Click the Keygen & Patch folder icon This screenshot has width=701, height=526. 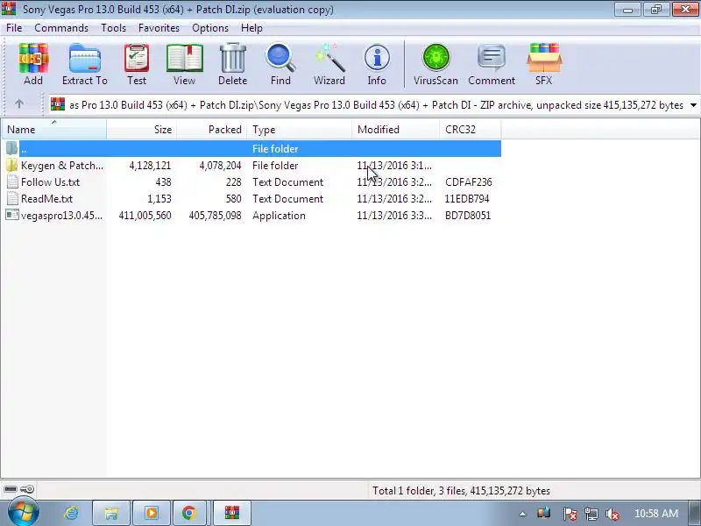[12, 166]
